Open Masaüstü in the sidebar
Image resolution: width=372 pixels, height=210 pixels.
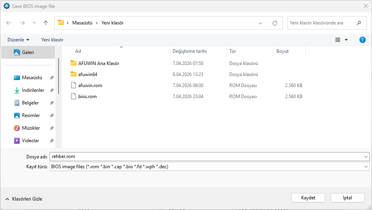click(32, 78)
